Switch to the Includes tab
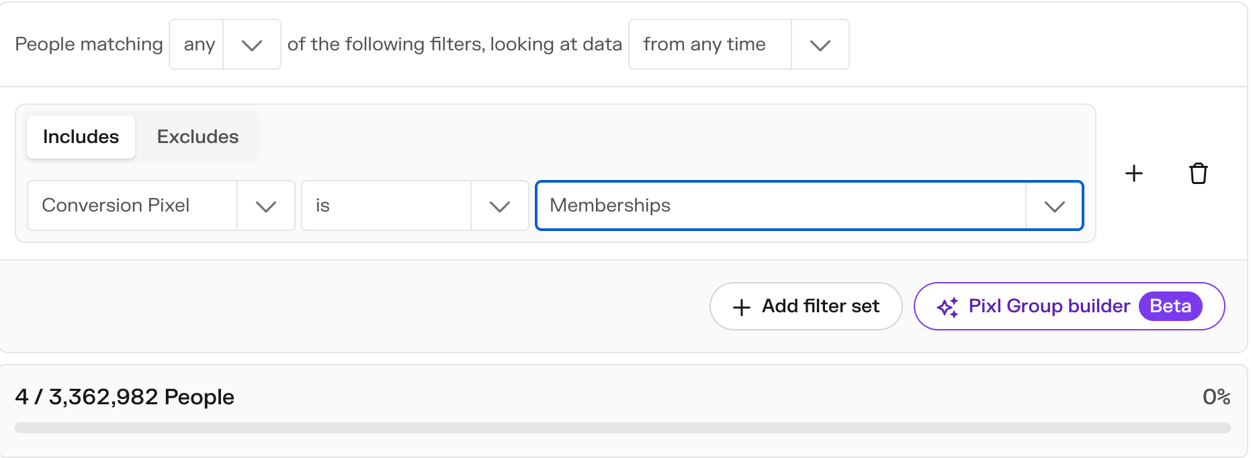1251x458 pixels. click(x=81, y=137)
